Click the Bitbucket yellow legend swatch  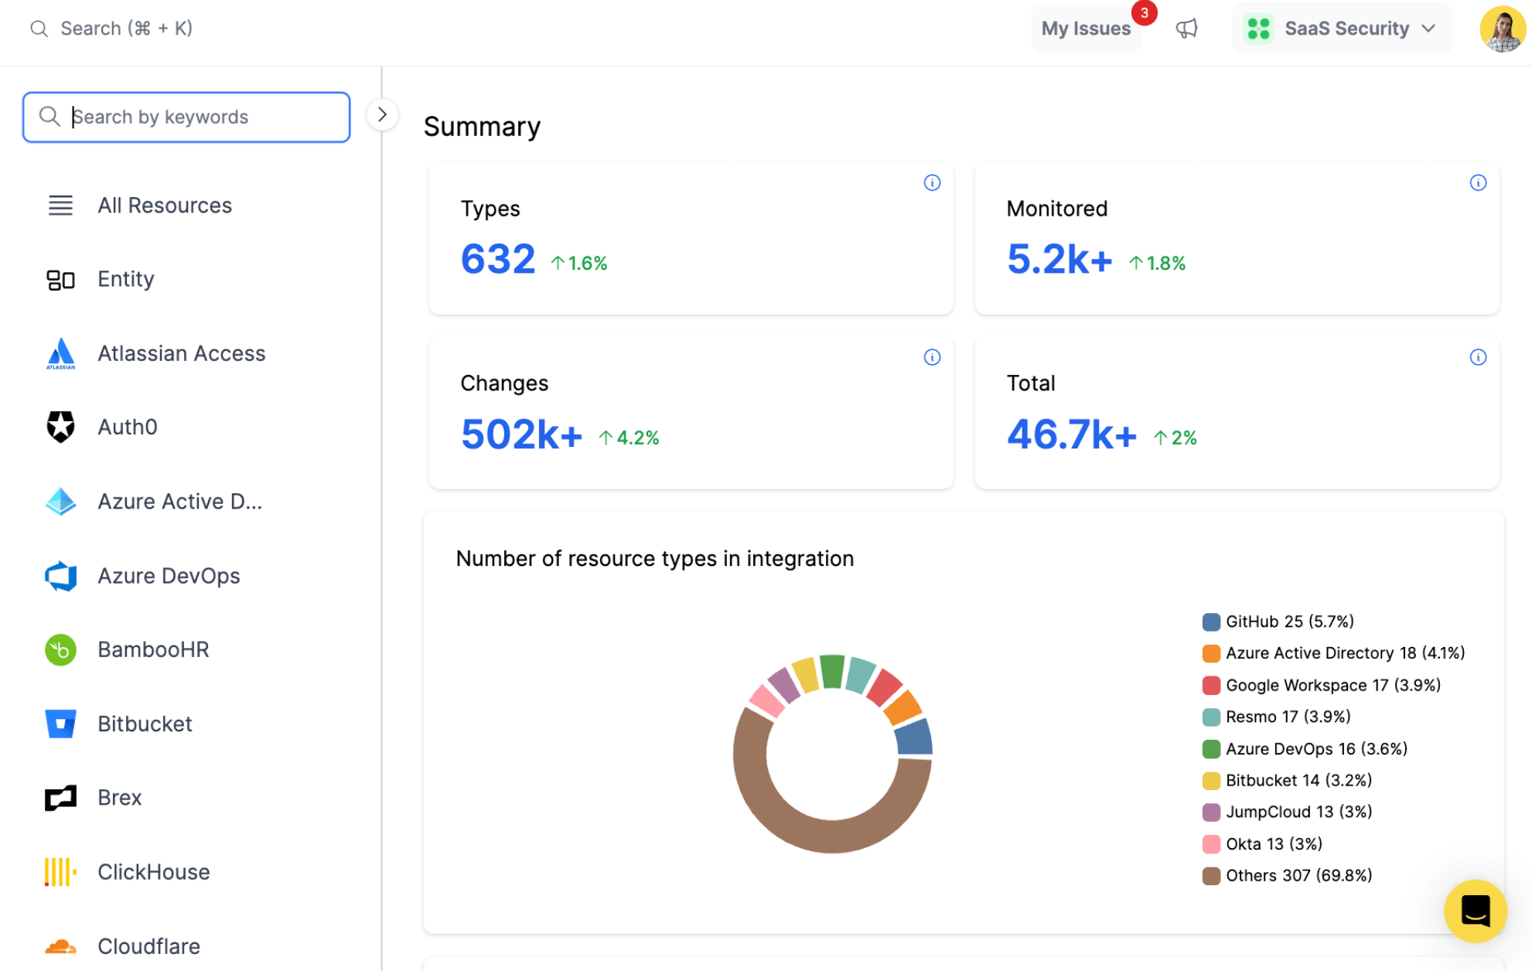point(1211,781)
